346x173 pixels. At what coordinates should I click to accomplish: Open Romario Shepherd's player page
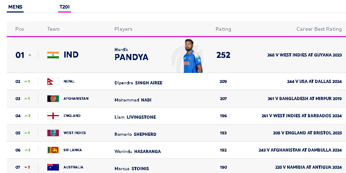coord(135,134)
